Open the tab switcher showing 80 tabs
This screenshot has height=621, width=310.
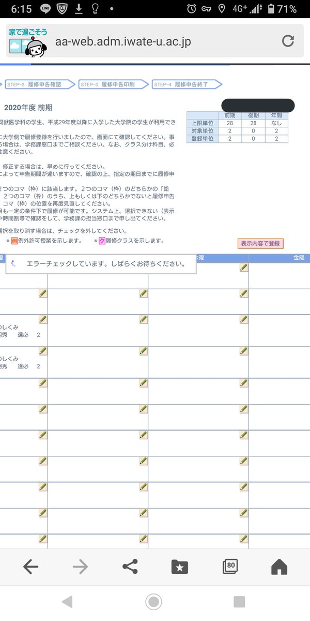[x=230, y=567]
